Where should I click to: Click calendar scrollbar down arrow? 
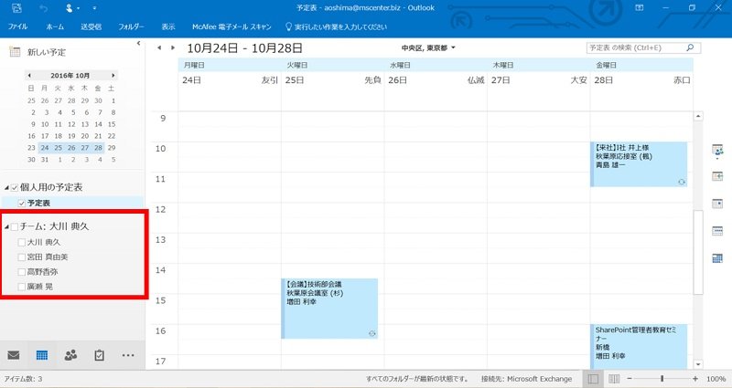pyautogui.click(x=698, y=364)
